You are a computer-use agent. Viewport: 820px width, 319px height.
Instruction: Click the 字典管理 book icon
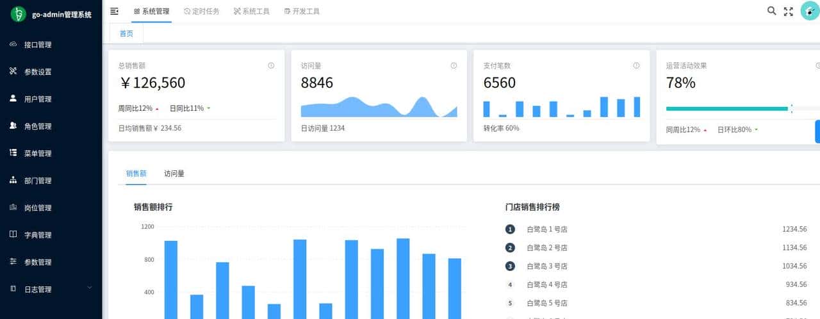coord(13,234)
